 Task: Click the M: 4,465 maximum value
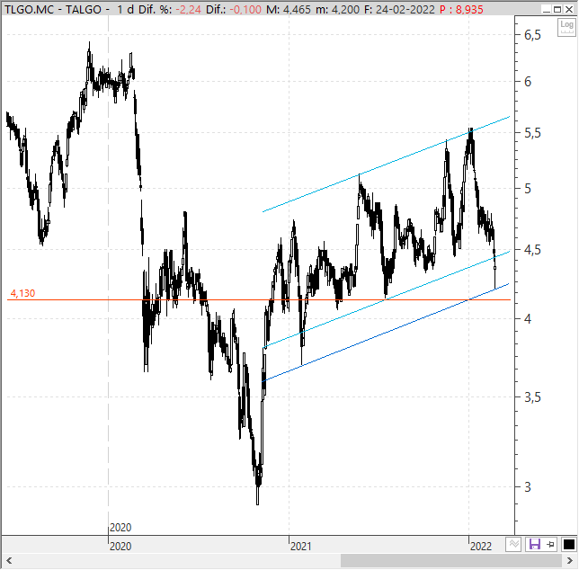coord(289,9)
